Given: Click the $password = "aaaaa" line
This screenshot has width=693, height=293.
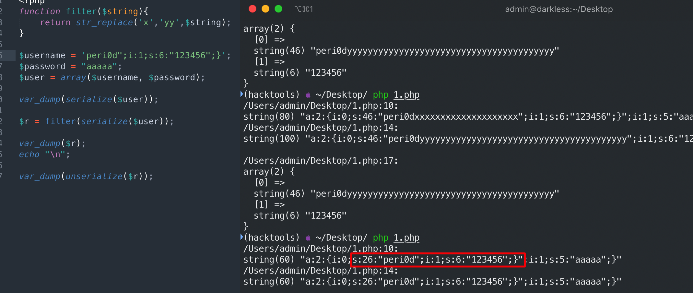Looking at the screenshot, I should pos(70,67).
